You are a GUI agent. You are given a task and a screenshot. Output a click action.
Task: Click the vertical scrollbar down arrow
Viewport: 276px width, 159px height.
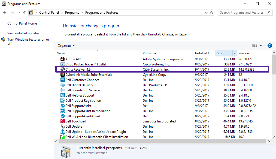tap(274, 137)
